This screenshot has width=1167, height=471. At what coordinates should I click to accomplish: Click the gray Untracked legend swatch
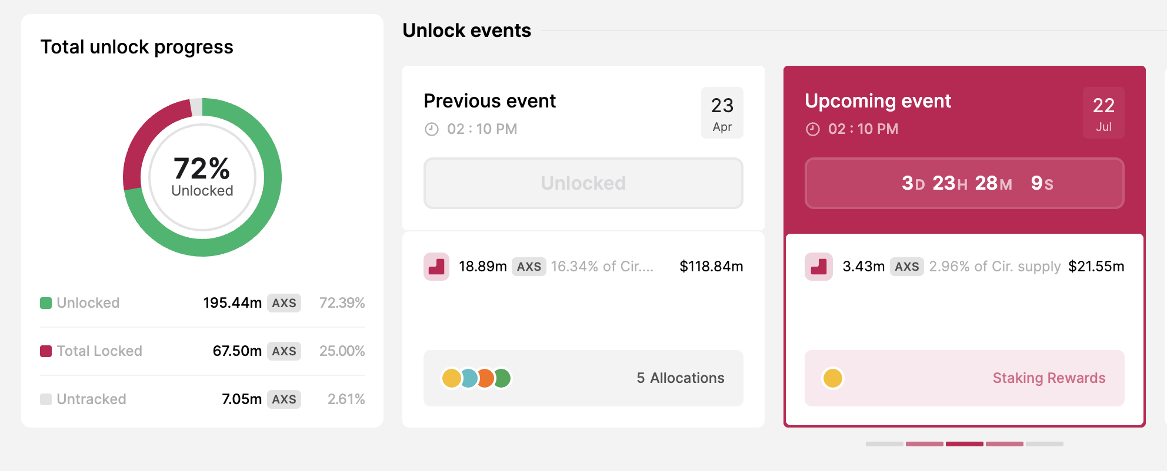click(x=46, y=399)
